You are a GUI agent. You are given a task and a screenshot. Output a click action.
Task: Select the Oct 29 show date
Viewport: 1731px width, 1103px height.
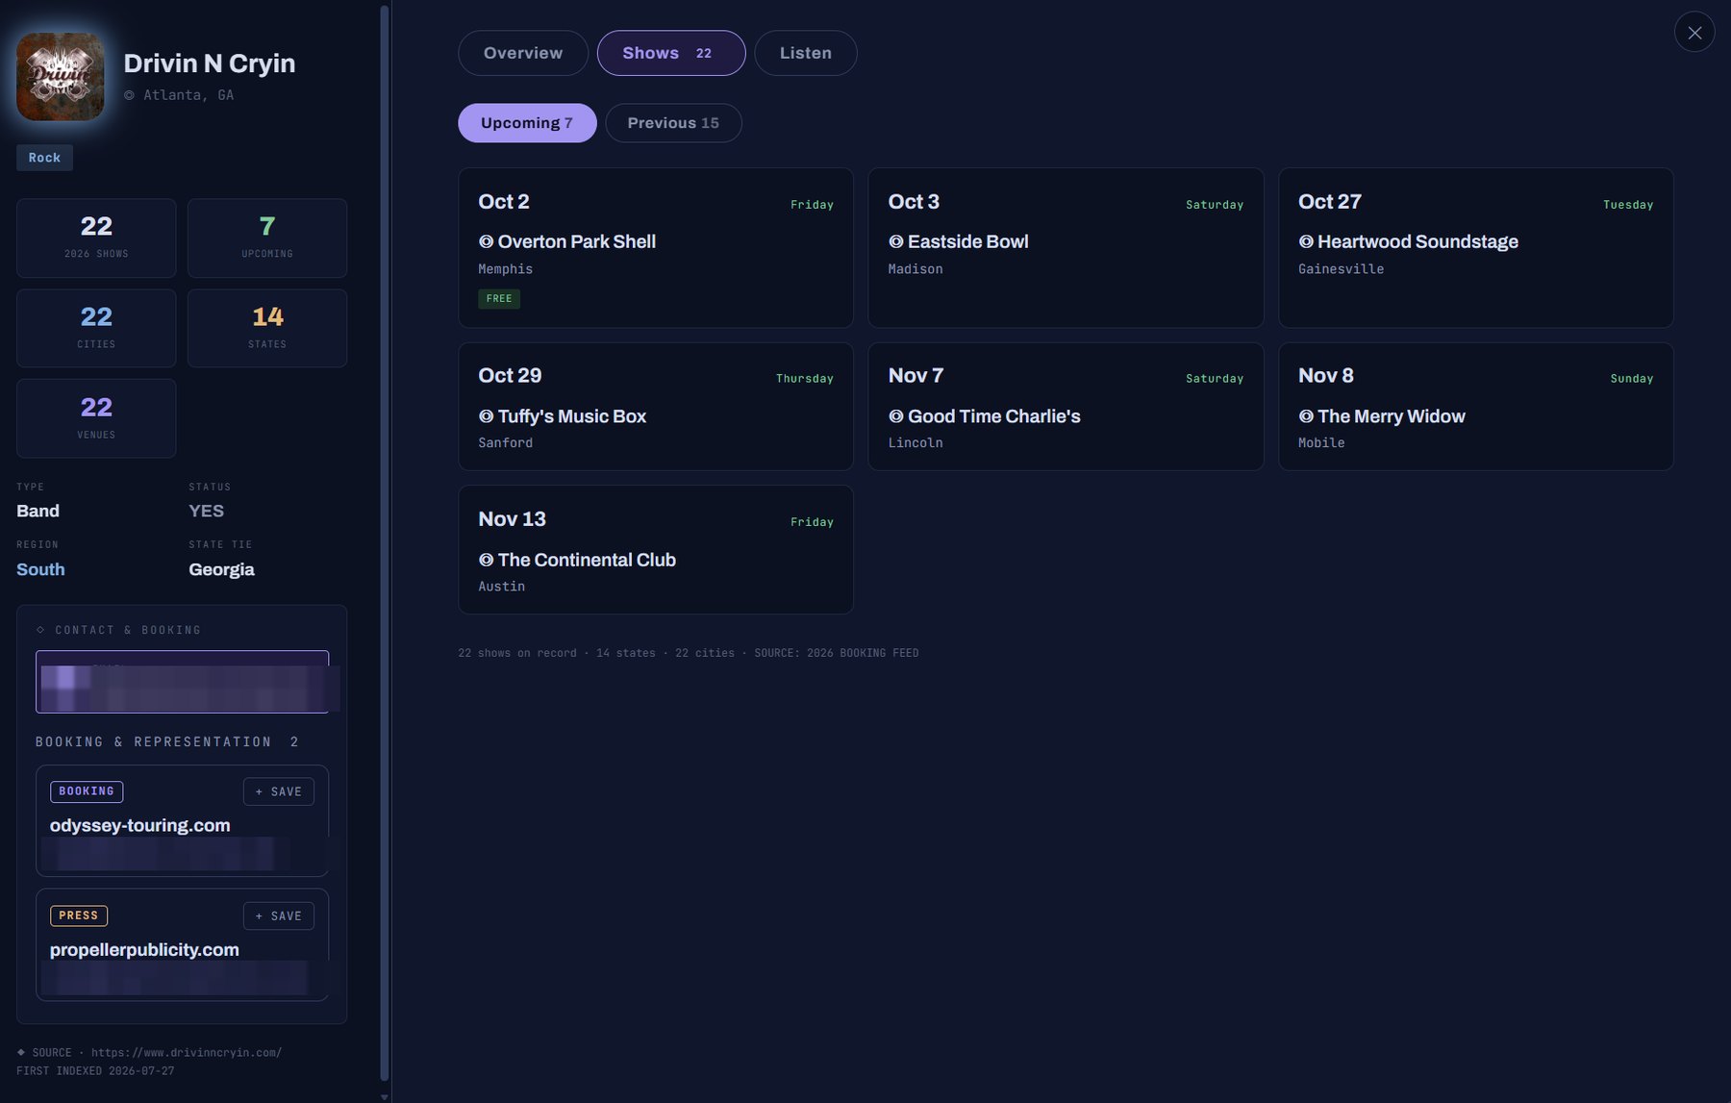[x=510, y=376]
